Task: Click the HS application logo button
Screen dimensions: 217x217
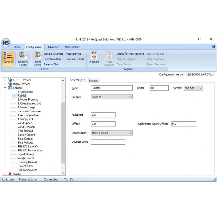Action: coord(6,43)
